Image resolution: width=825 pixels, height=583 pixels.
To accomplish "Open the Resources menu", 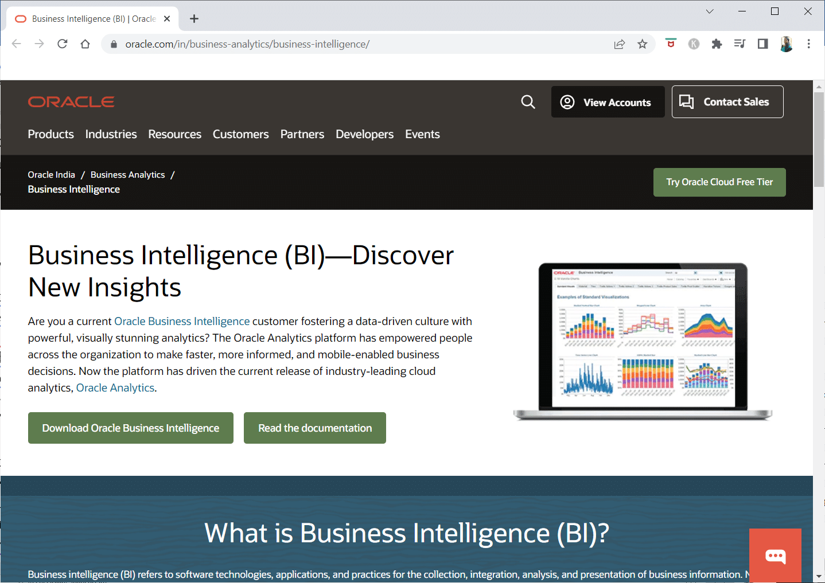I will point(175,134).
